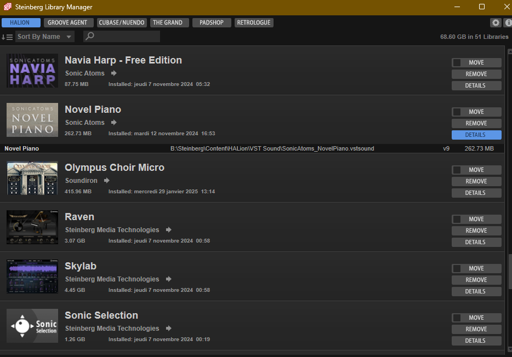Screen dimensions: 512x357
Task: Open vendor arrow for Skylab
Action: (x=168, y=279)
